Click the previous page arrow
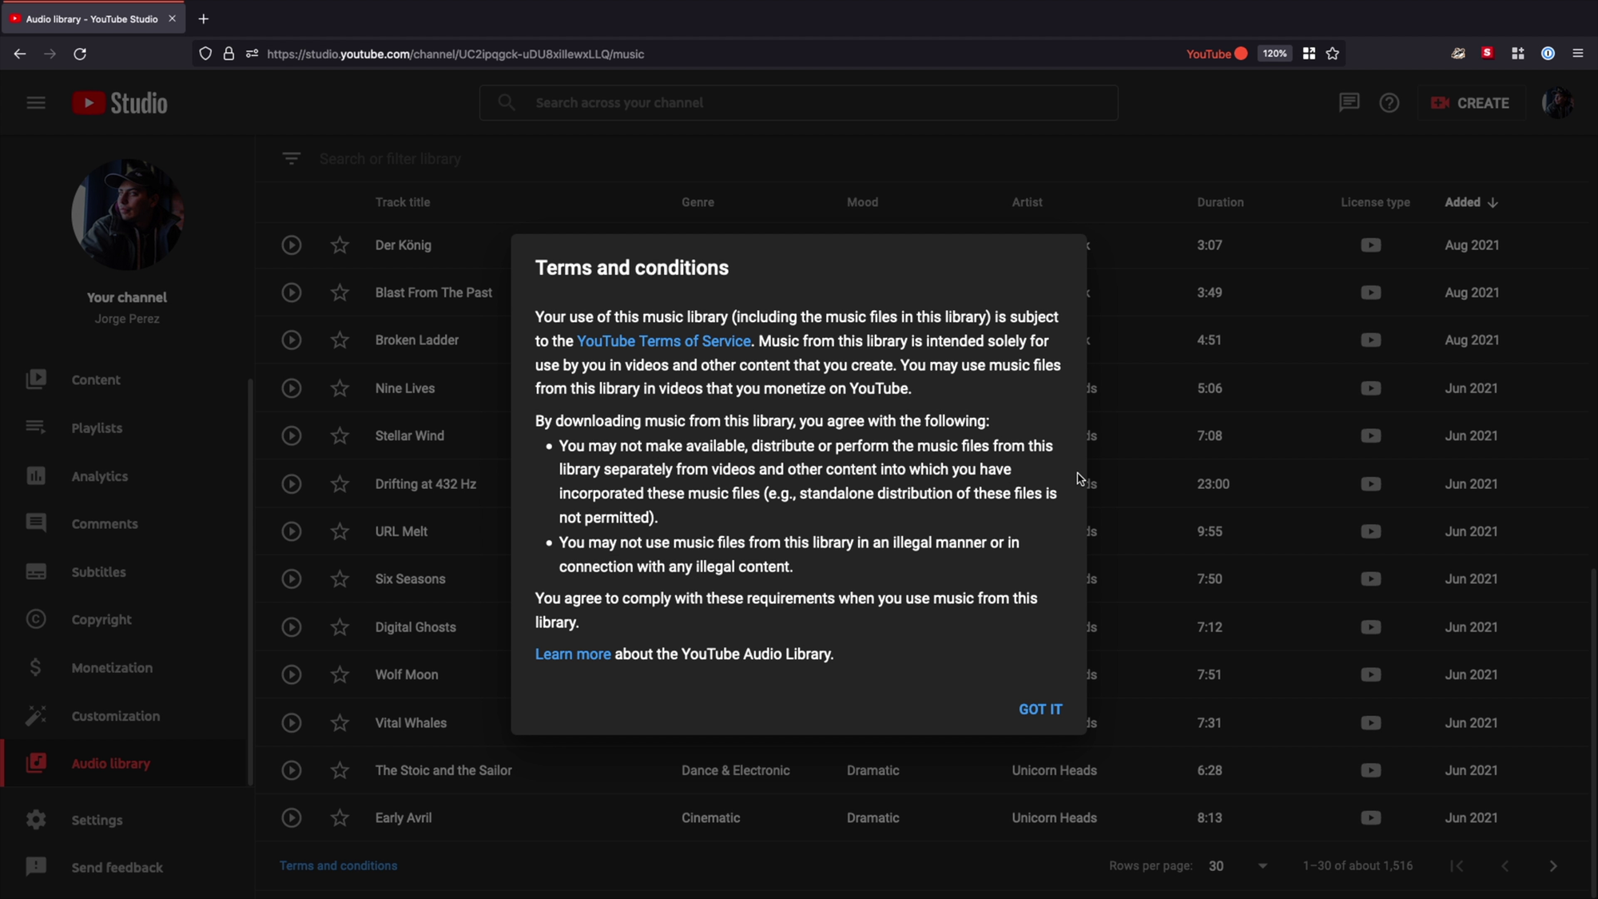1598x899 pixels. (1505, 866)
